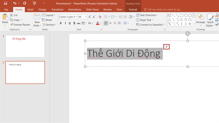Click the rotation handle of the text box

[188, 33]
